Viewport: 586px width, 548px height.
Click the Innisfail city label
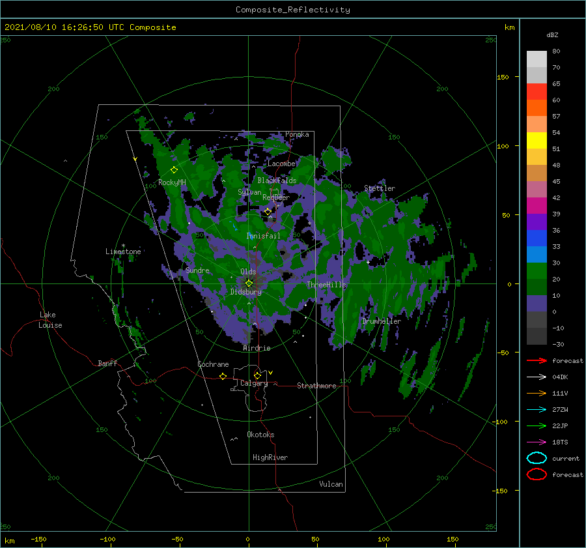click(x=263, y=236)
